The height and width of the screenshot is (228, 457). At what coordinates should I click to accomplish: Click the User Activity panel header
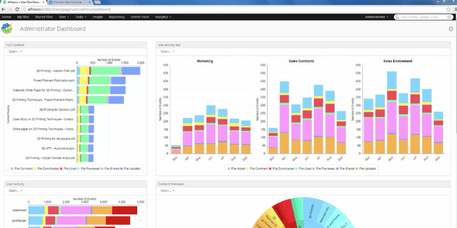tap(75, 184)
